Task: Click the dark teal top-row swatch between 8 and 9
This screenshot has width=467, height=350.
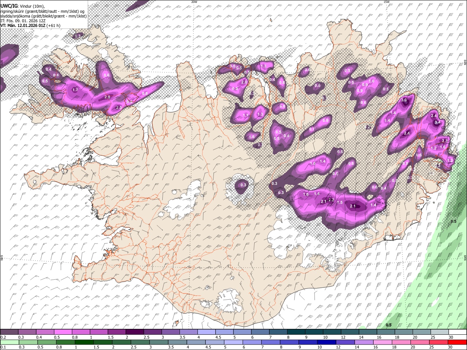Action: [x=296, y=332]
